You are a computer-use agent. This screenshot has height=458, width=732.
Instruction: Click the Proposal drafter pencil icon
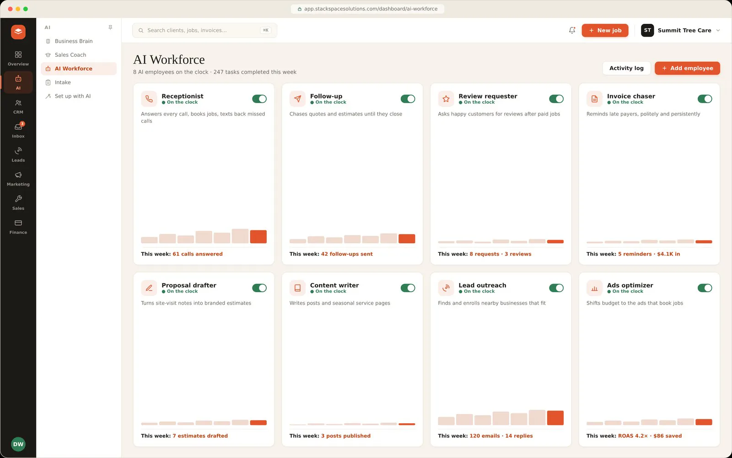(x=149, y=288)
